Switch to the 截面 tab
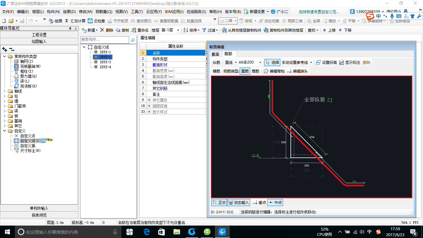The width and height of the screenshot is (423, 238). click(x=215, y=54)
